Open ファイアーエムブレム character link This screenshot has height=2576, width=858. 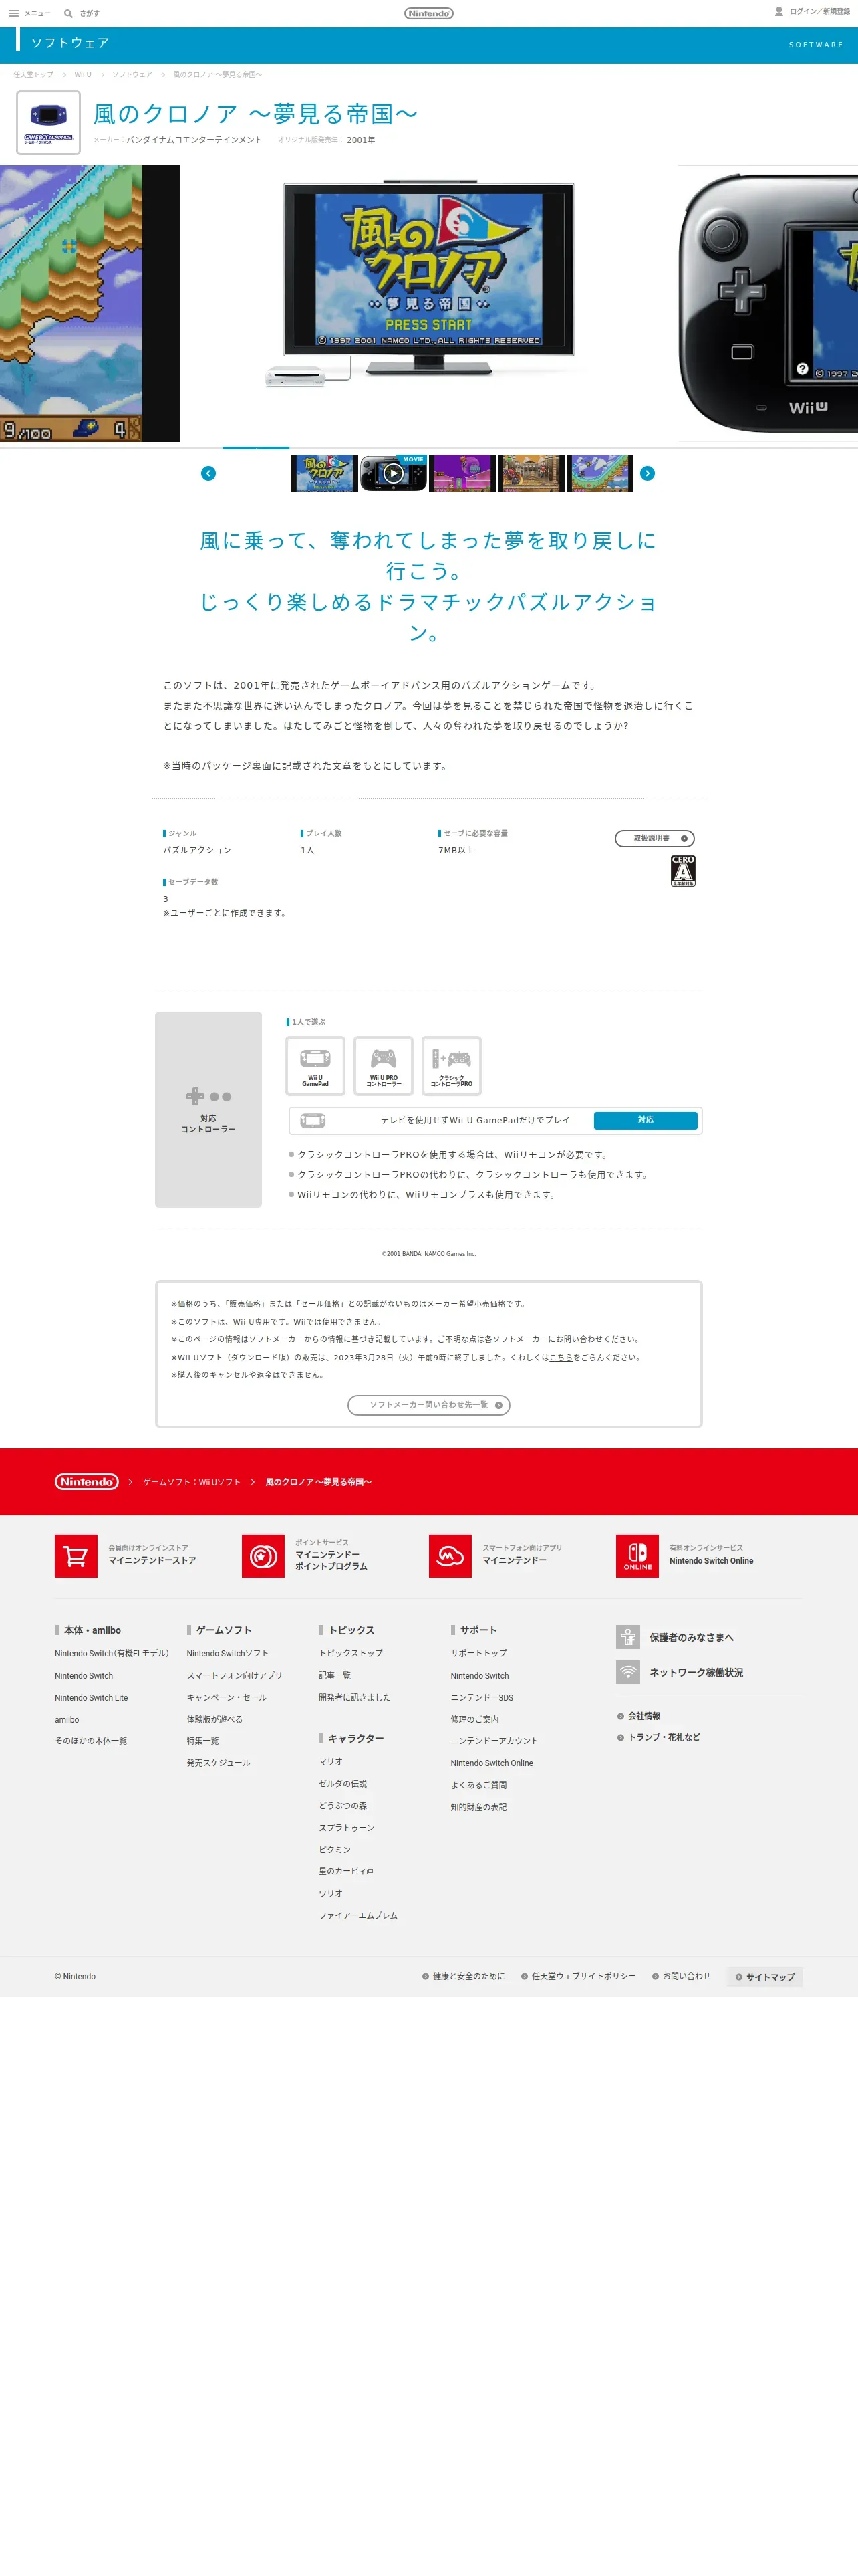[x=359, y=1915]
